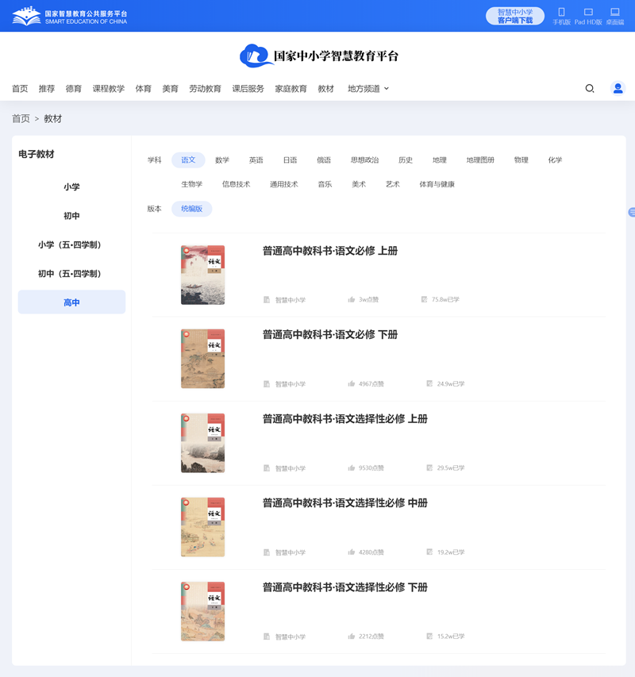Switch subject filter to 数学

(222, 159)
